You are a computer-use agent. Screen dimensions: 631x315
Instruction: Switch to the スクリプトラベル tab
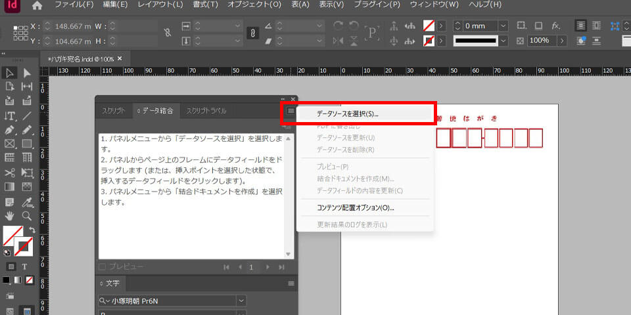tap(206, 111)
